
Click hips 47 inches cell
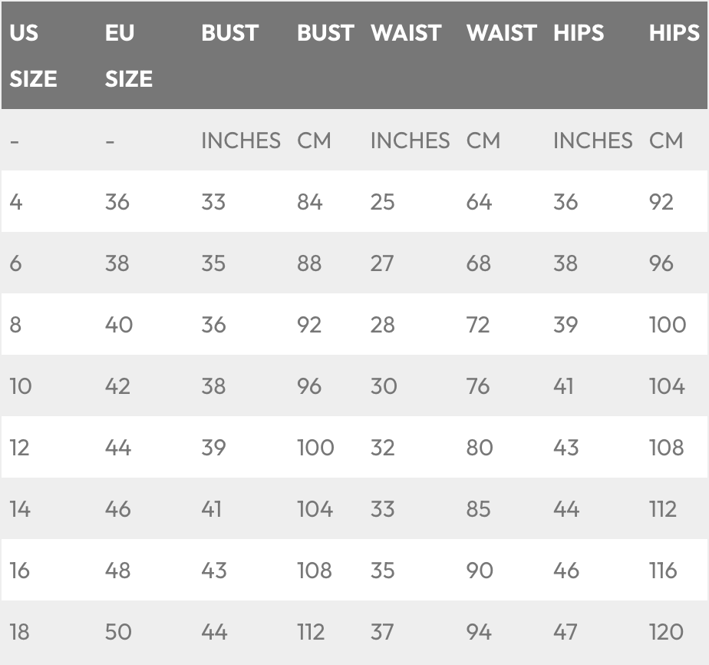point(565,632)
